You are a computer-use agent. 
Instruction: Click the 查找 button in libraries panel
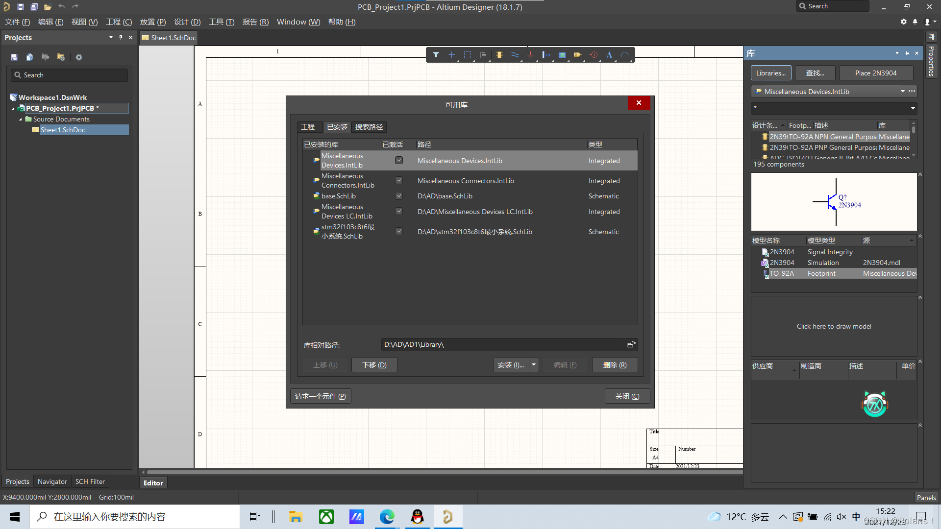tap(814, 72)
